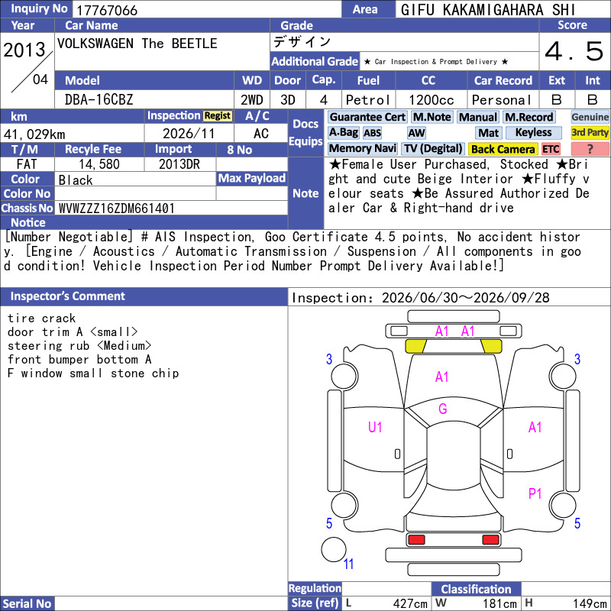Click the P1 mark on right rear
This screenshot has width=611, height=611.
click(x=535, y=493)
